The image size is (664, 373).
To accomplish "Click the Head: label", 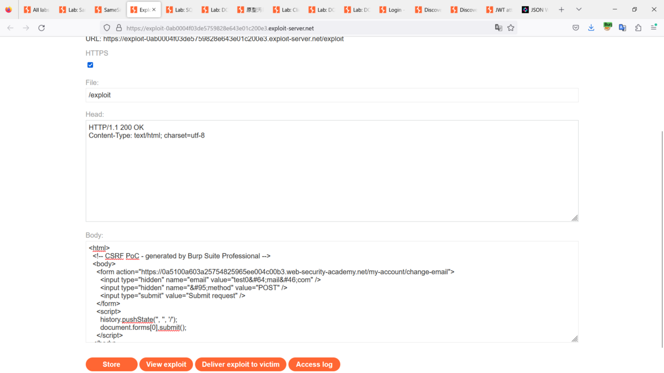I will [x=95, y=114].
